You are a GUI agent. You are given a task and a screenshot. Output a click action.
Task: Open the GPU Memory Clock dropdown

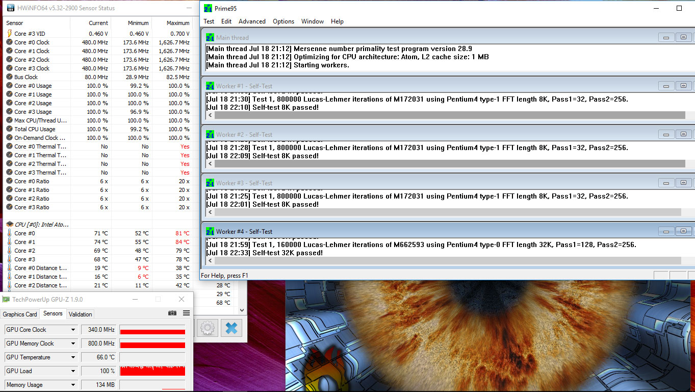[x=73, y=344]
